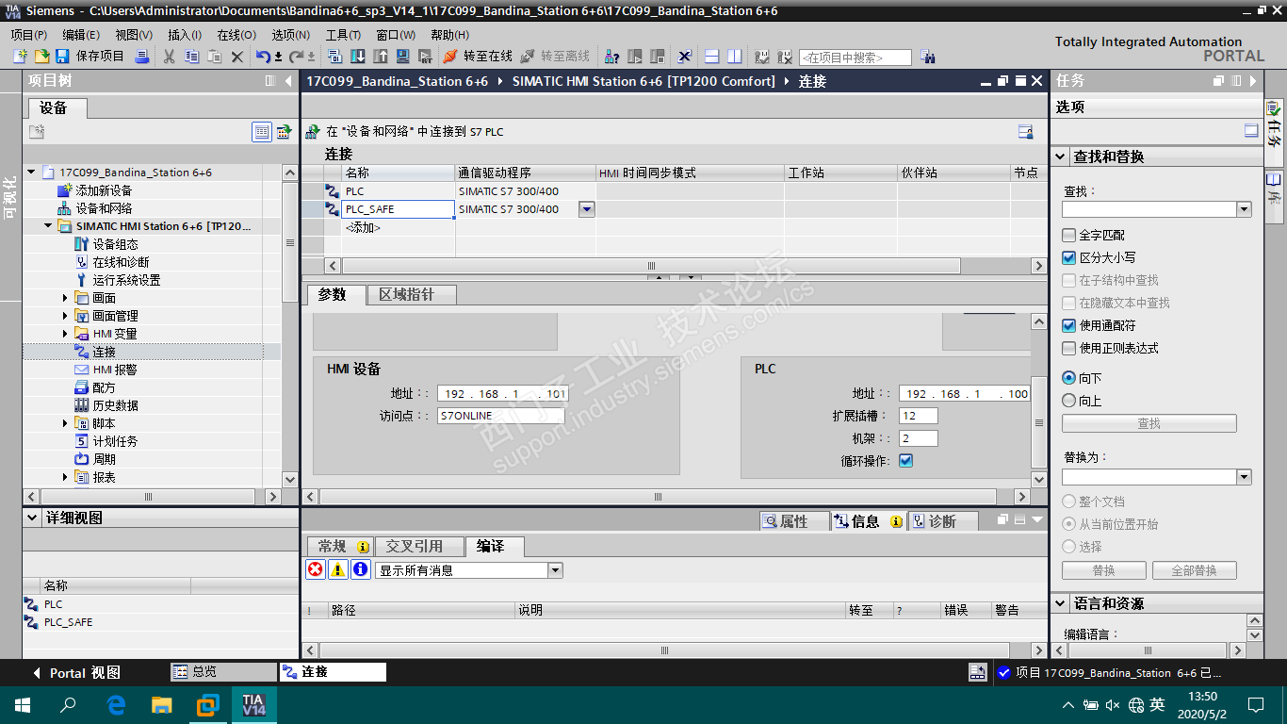1287x724 pixels.
Task: Expand the 画面 screens tree node
Action: pyautogui.click(x=65, y=298)
